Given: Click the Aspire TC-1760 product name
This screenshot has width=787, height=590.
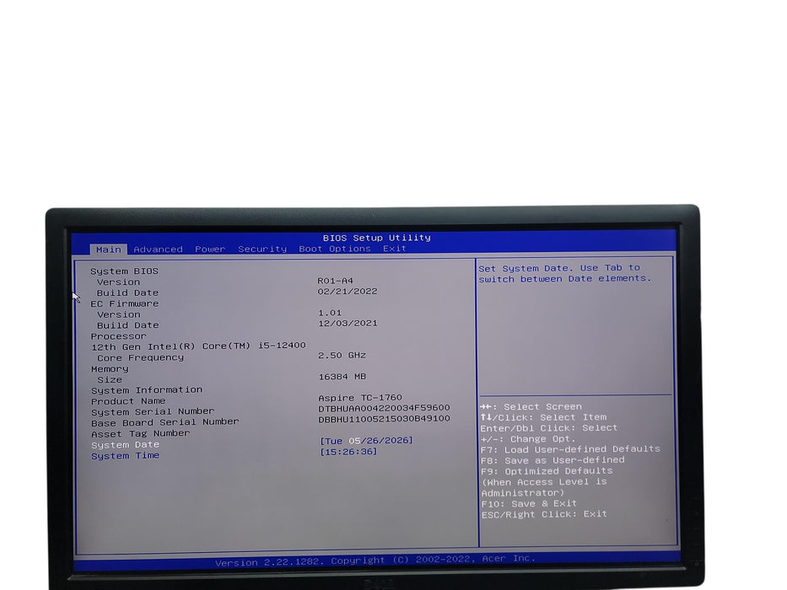Looking at the screenshot, I should click(360, 397).
